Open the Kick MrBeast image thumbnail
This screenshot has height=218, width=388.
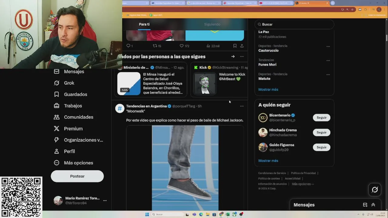(205, 84)
